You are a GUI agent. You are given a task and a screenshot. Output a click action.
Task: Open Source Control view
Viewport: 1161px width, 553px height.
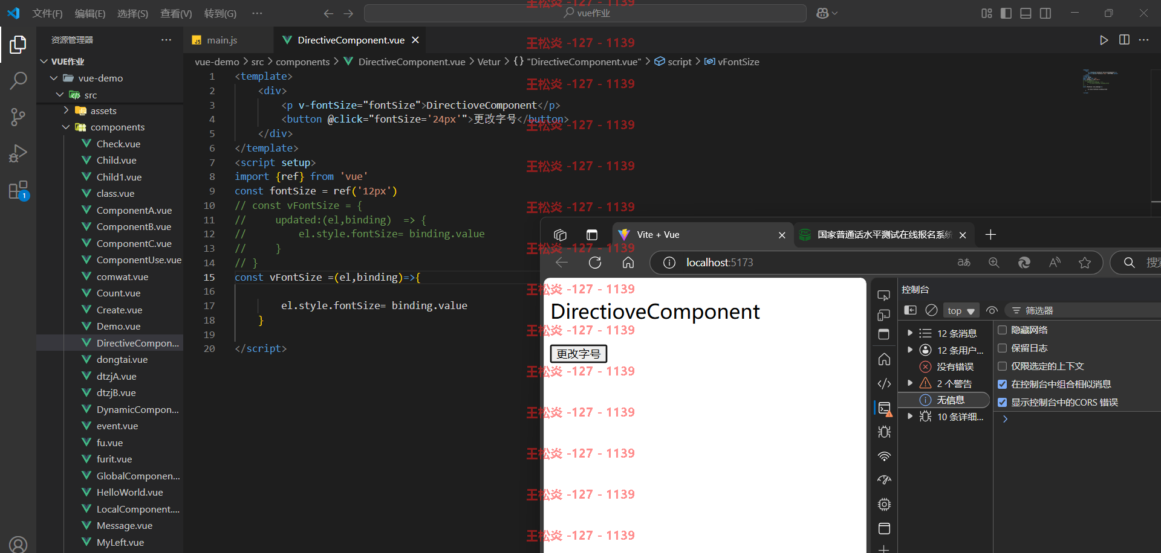pos(18,117)
